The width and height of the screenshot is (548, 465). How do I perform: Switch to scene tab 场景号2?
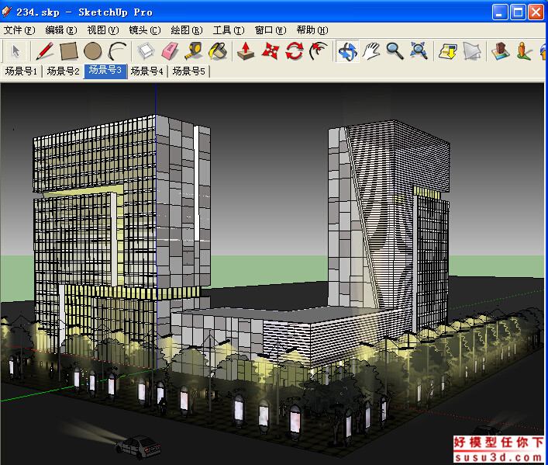click(x=64, y=71)
